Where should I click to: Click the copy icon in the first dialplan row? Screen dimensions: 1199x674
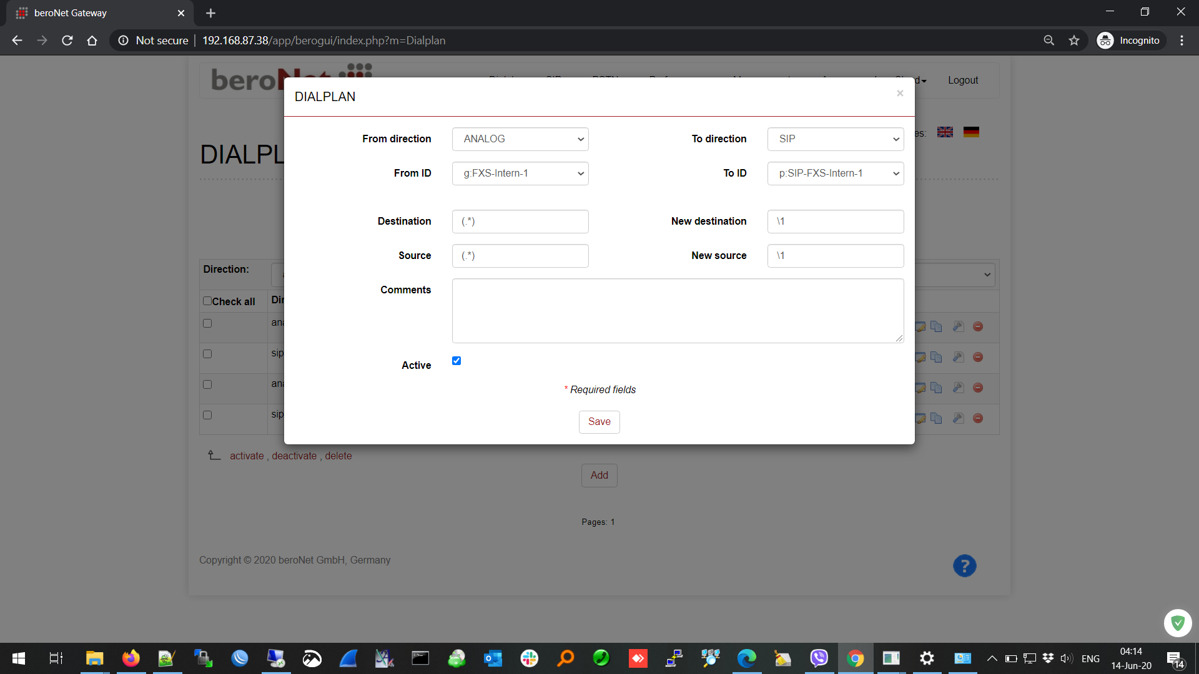click(x=936, y=326)
